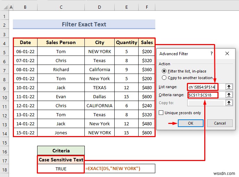Click collapse arrow beside List range field

point(229,87)
